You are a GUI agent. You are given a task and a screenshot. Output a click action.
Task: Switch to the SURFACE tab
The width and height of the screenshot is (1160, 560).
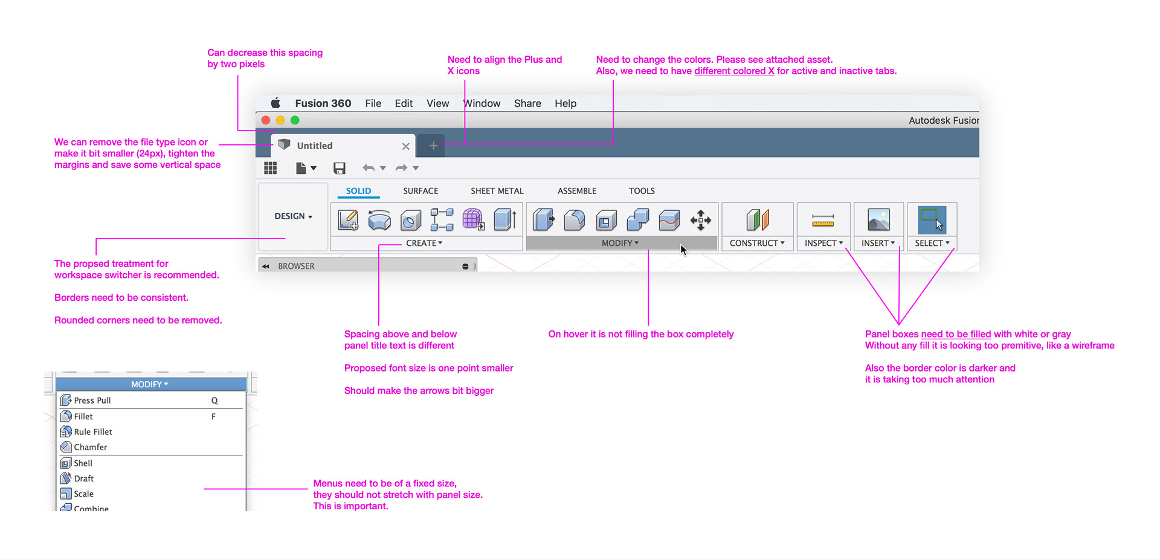(x=420, y=191)
